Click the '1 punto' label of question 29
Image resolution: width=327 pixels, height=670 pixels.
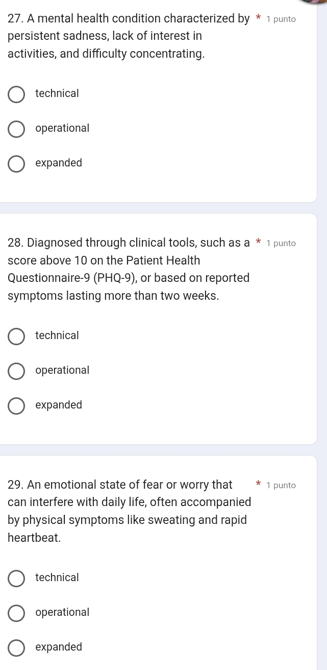tap(281, 486)
